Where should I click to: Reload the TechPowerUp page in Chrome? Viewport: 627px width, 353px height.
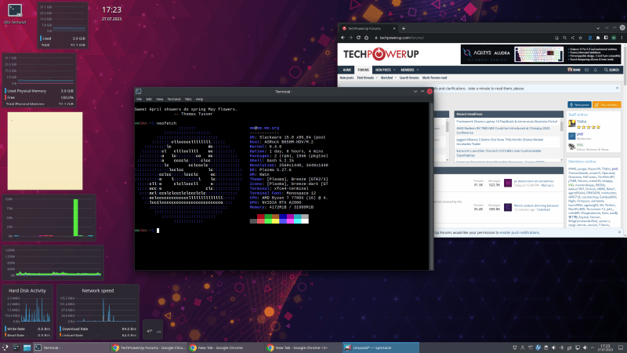[358, 38]
